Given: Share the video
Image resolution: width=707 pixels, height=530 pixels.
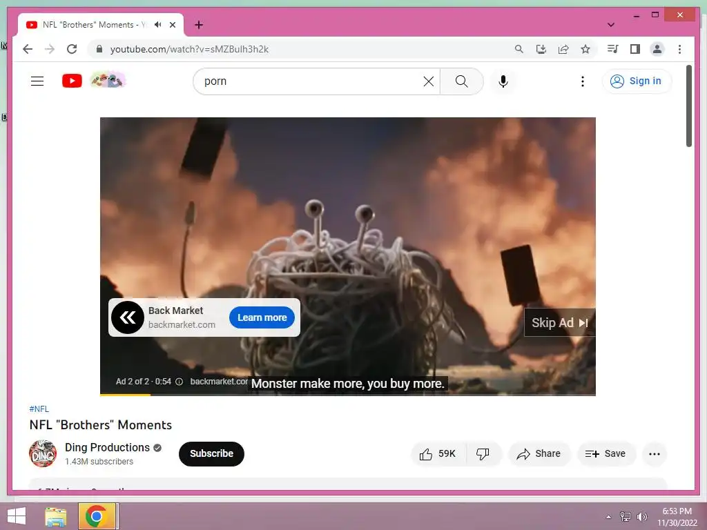Looking at the screenshot, I should (539, 454).
